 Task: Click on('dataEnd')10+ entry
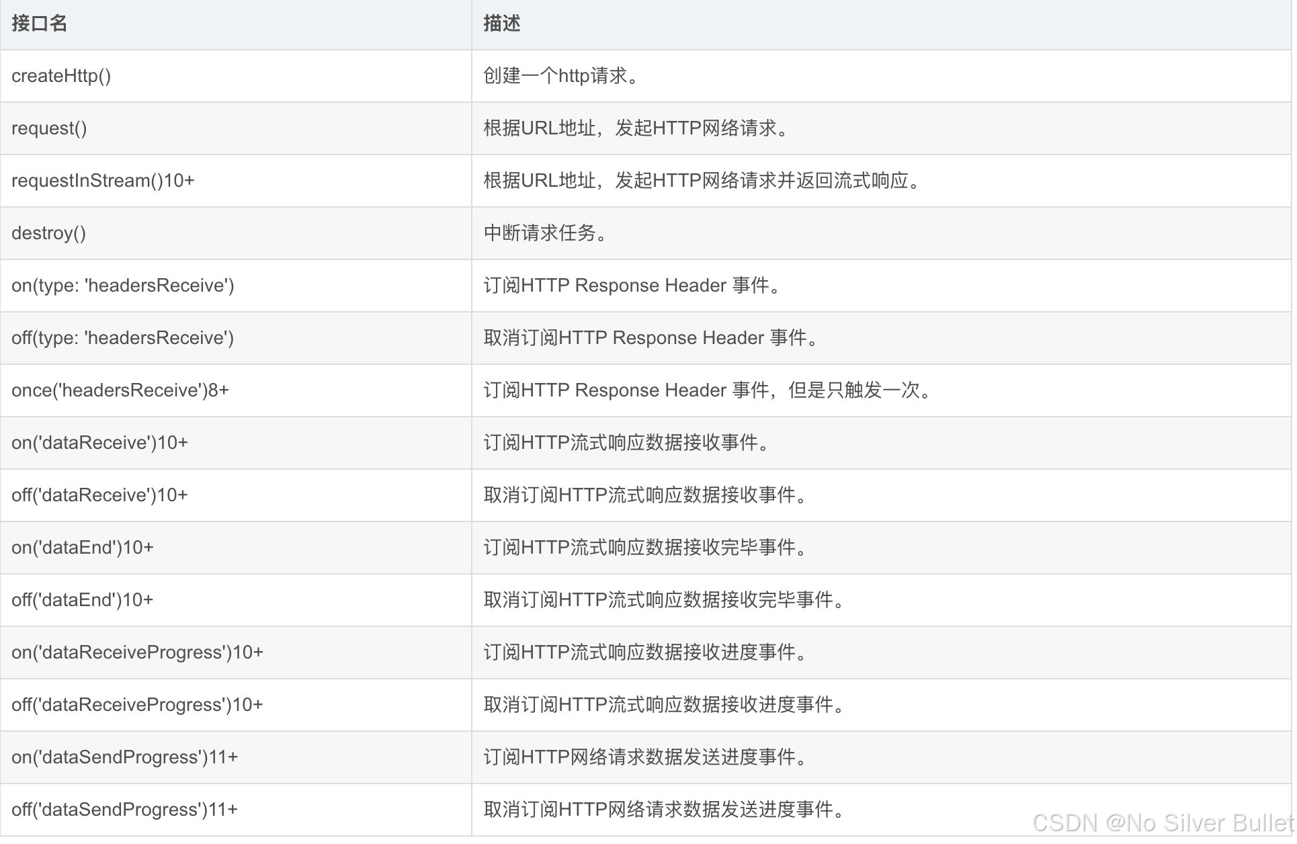point(82,548)
